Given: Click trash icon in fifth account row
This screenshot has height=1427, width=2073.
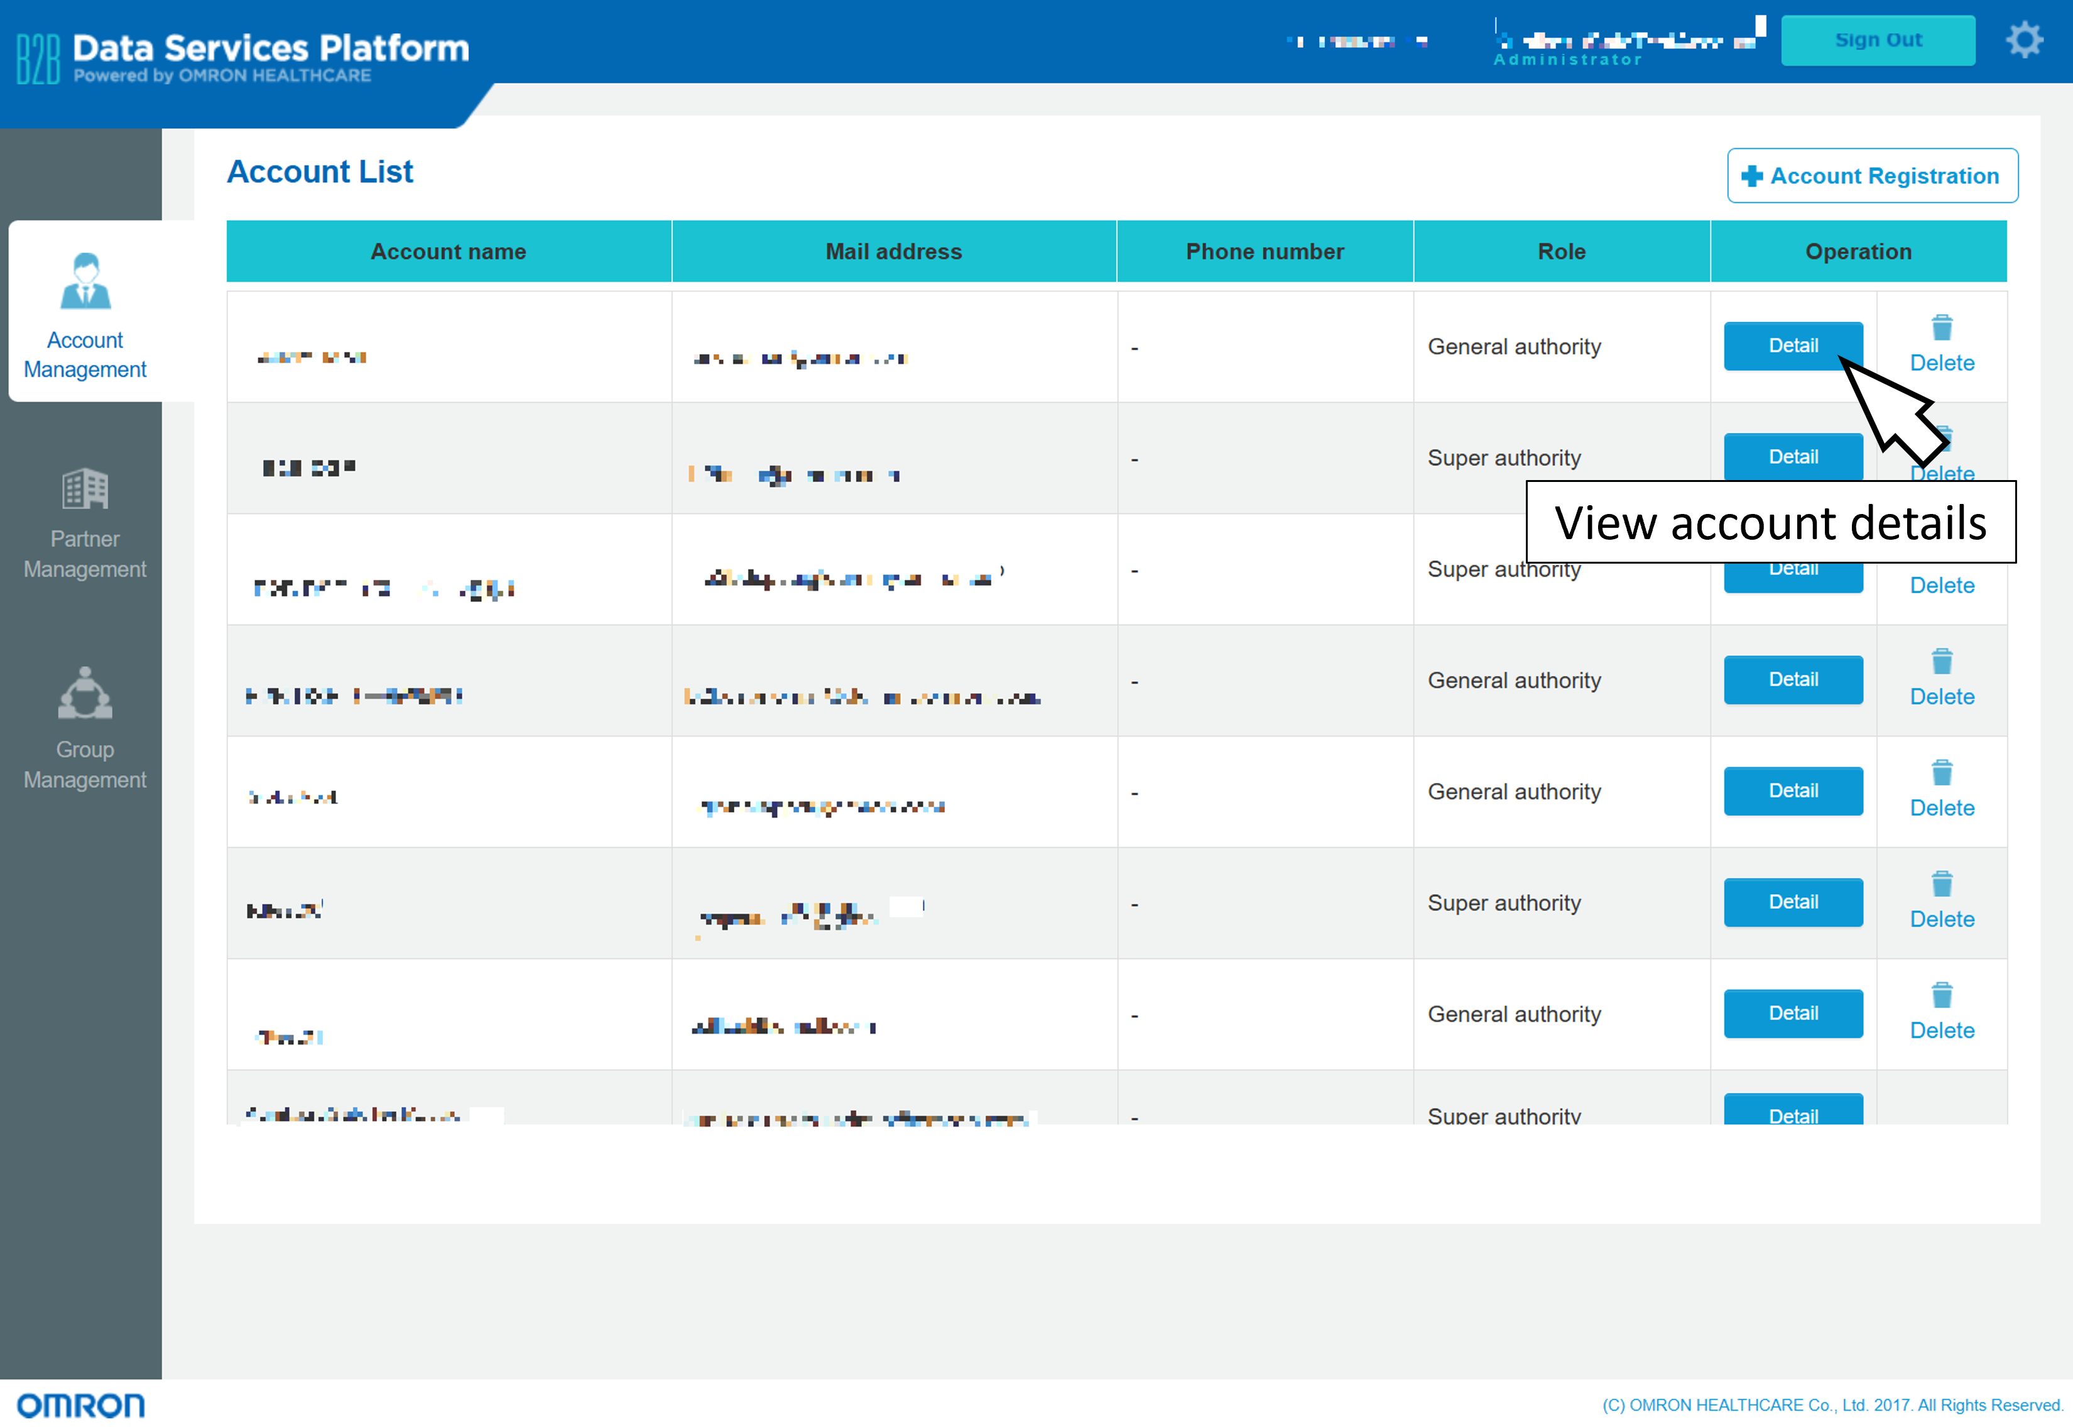Looking at the screenshot, I should tap(1942, 772).
